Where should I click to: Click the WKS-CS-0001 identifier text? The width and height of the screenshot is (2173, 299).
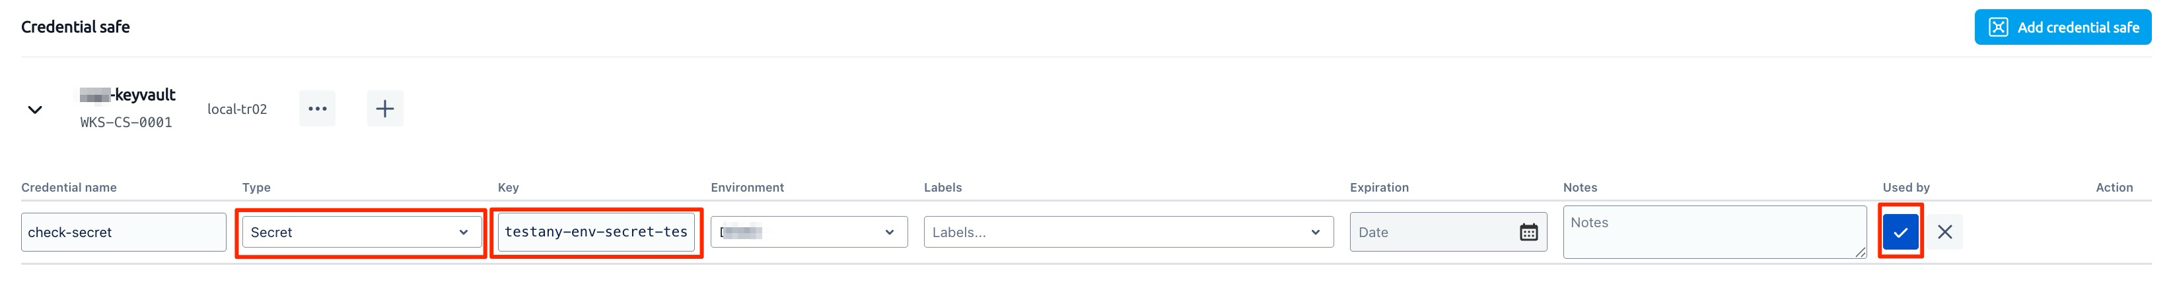pyautogui.click(x=127, y=123)
